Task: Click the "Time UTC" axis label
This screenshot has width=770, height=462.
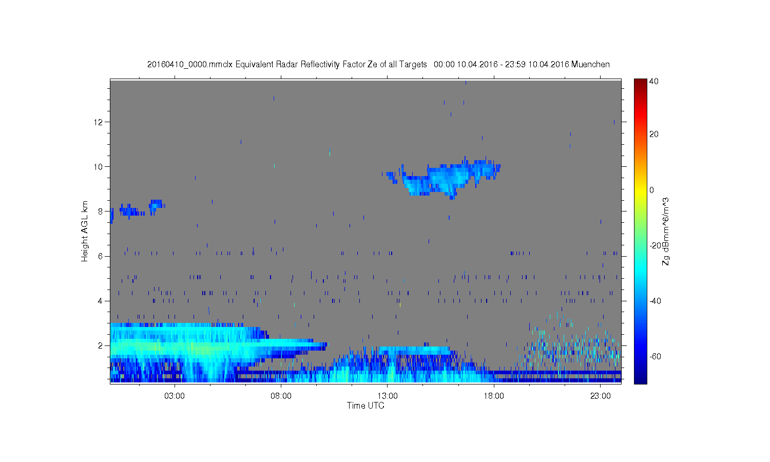Action: click(x=365, y=406)
